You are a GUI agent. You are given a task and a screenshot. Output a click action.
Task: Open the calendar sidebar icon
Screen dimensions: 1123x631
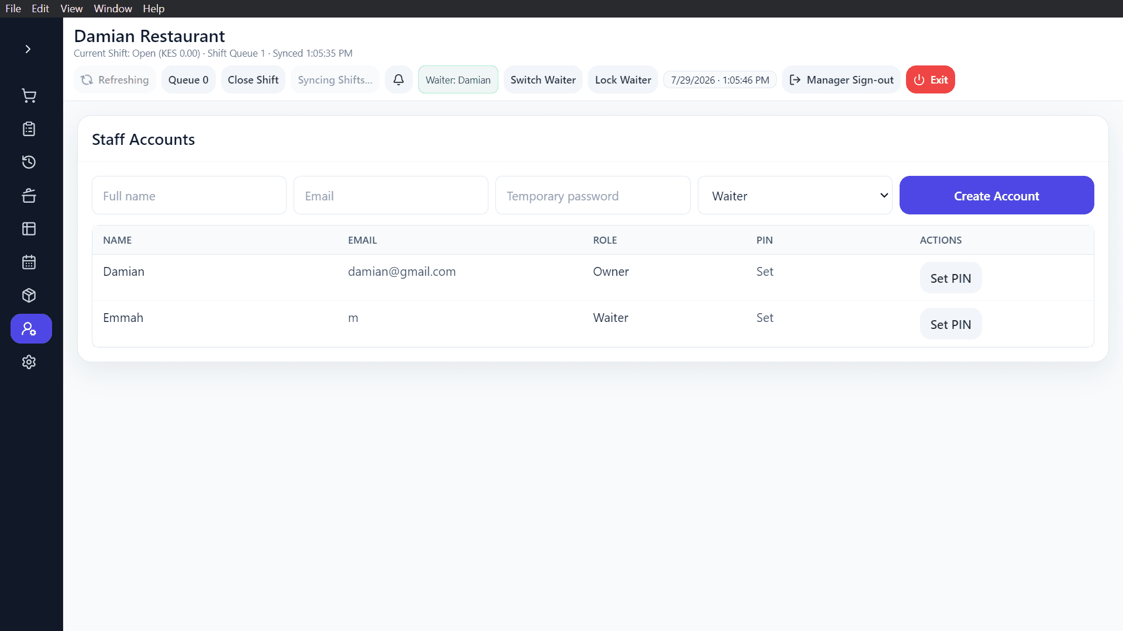(29, 262)
